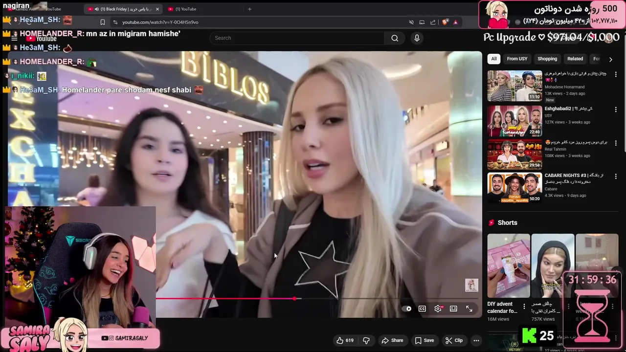Switch to the second (1) YouTube tab
626x352 pixels.
pos(185,9)
